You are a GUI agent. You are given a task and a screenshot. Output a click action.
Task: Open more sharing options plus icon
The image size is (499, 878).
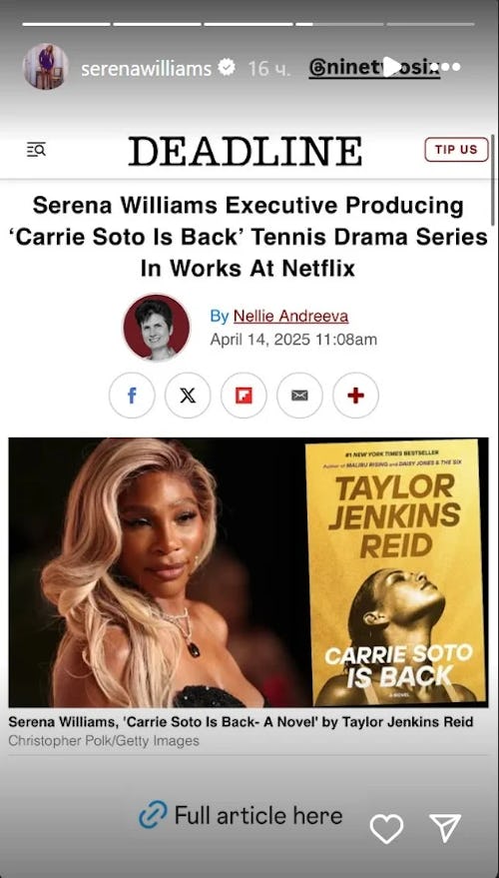click(356, 396)
